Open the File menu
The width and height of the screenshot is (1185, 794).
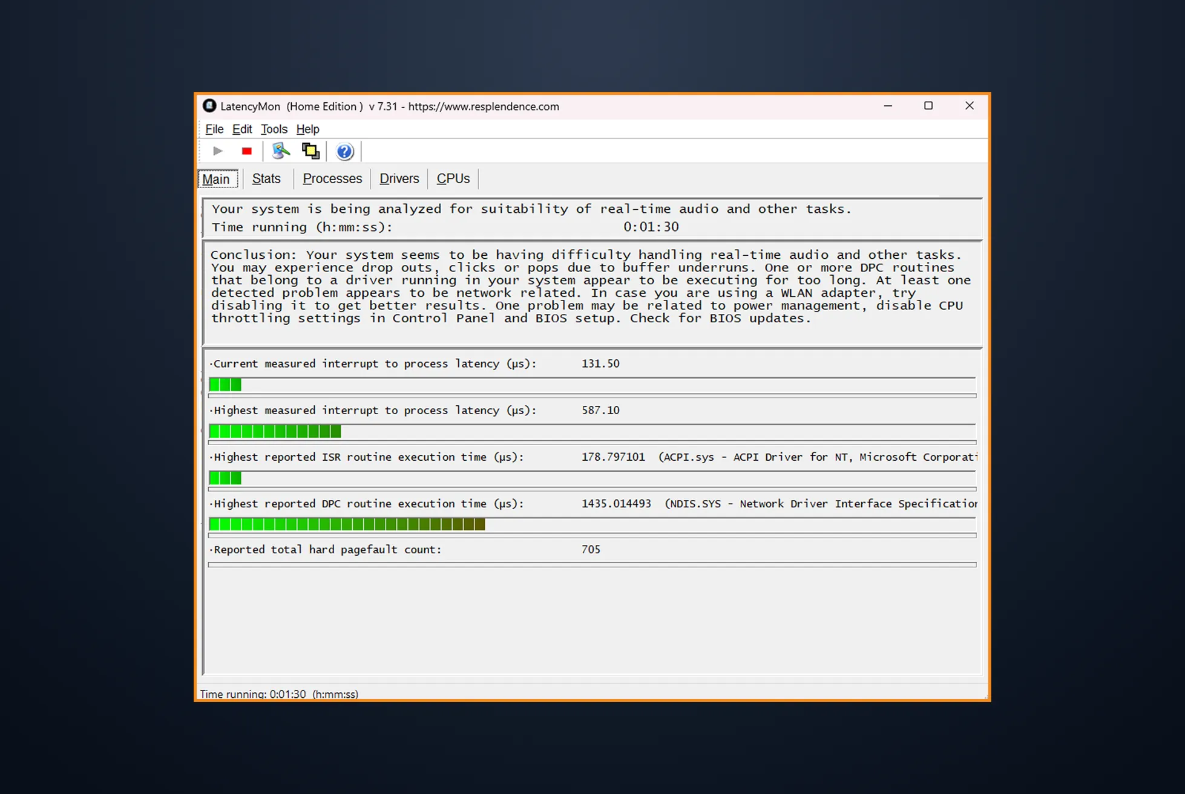click(214, 129)
